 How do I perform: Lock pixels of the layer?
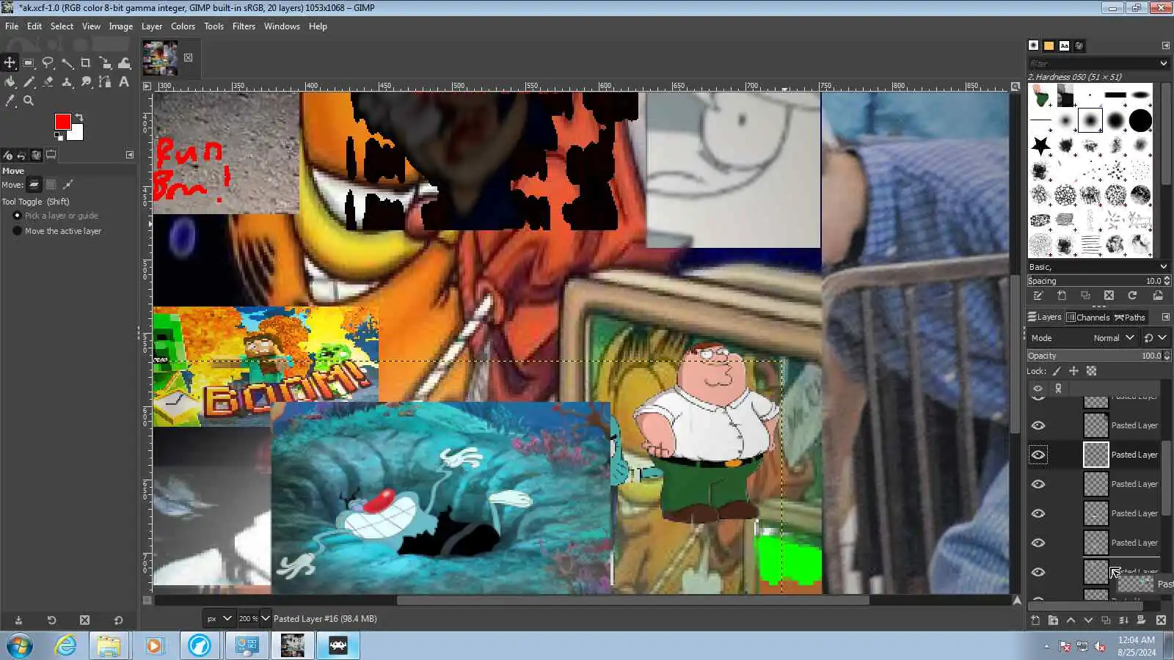coord(1057,371)
